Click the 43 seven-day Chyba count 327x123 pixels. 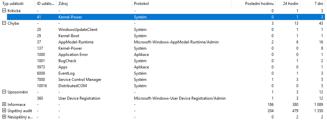(x=321, y=23)
